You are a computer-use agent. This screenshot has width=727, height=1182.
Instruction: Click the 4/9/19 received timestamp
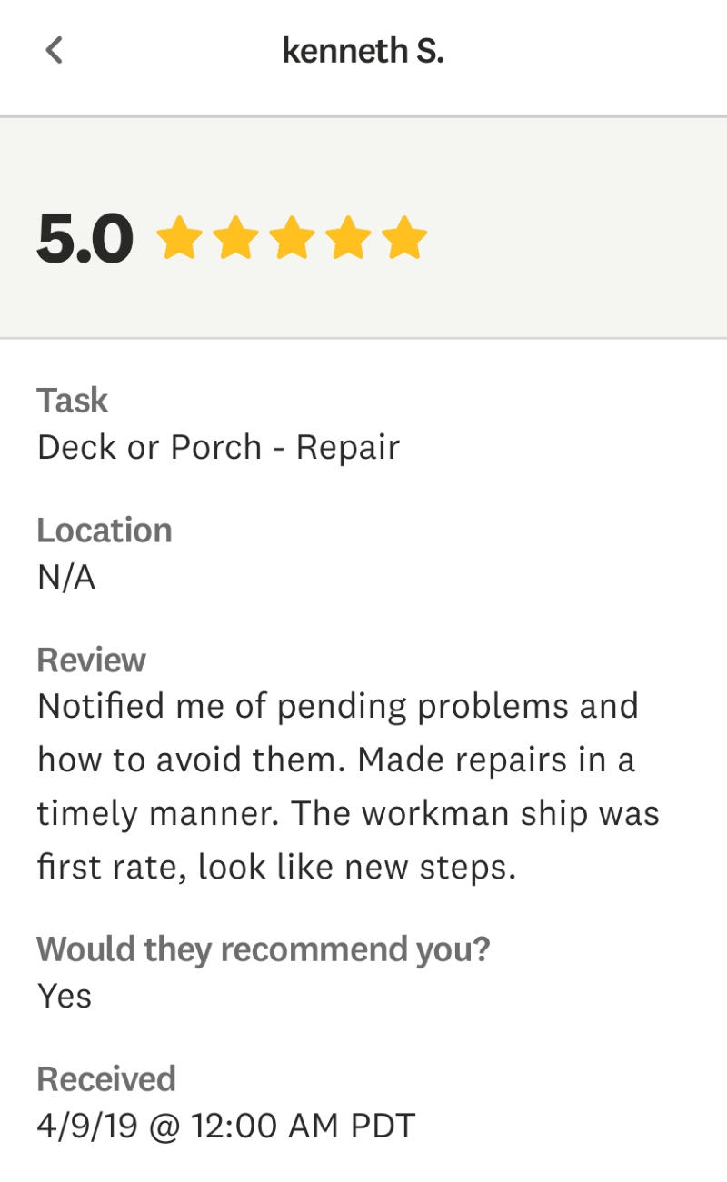[225, 1126]
